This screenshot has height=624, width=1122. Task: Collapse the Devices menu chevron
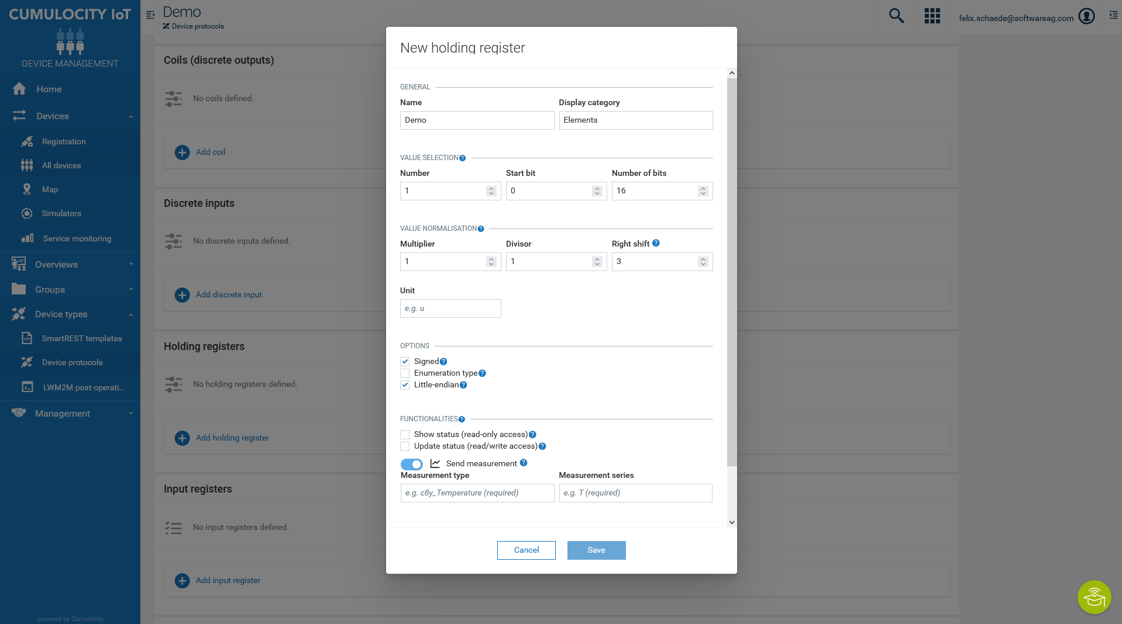[x=131, y=116]
